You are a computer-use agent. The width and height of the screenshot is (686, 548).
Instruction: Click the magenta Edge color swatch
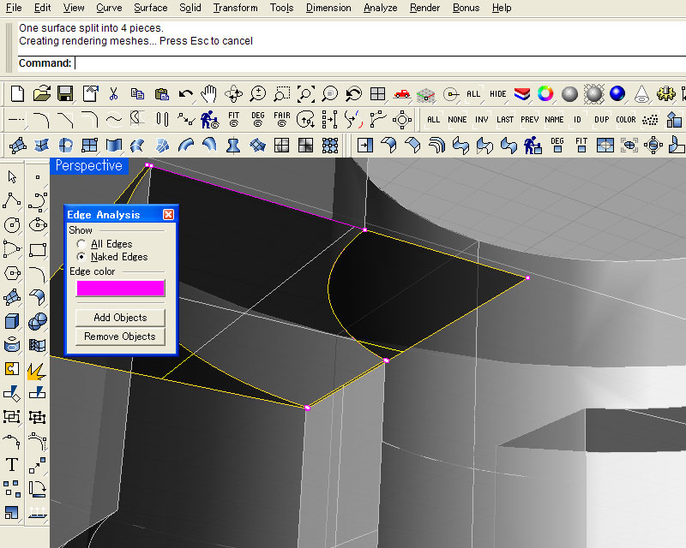tap(120, 289)
